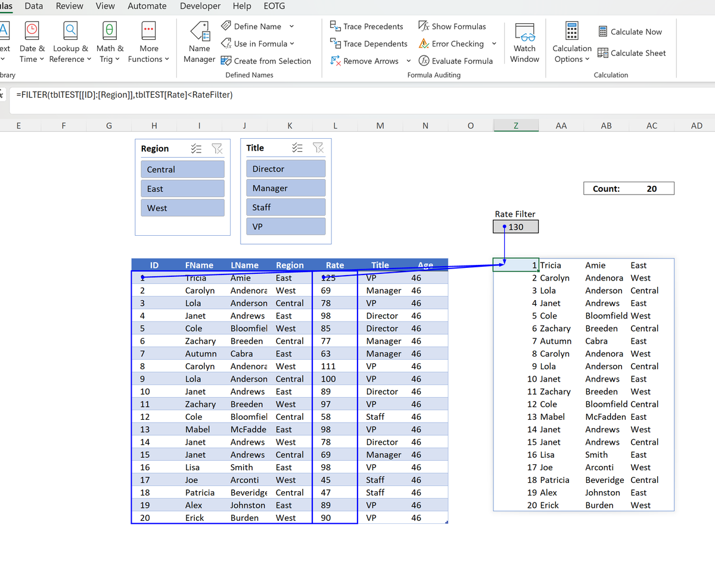Viewport: 715px width, 565px height.
Task: Open the View ribbon tab
Action: pos(105,6)
